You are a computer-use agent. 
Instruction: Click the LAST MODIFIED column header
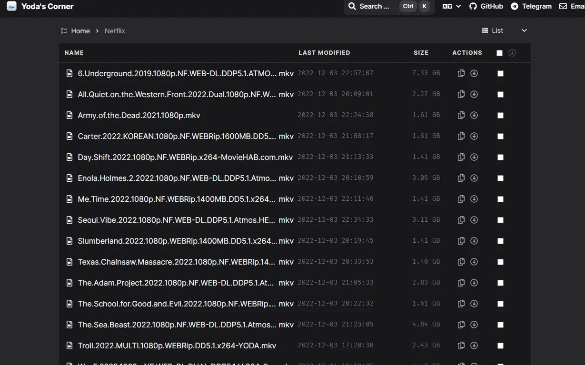pyautogui.click(x=324, y=53)
